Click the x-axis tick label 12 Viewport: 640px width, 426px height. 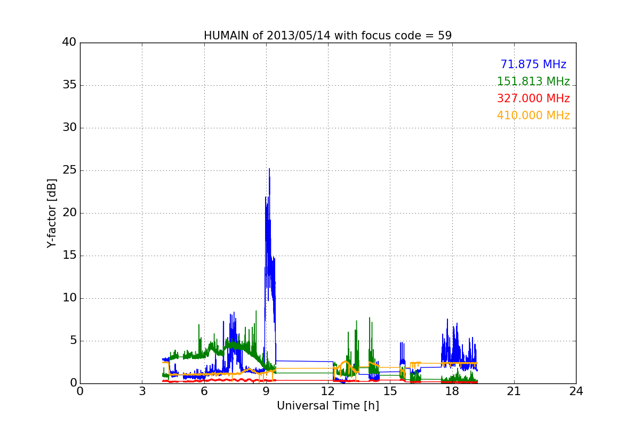328,391
